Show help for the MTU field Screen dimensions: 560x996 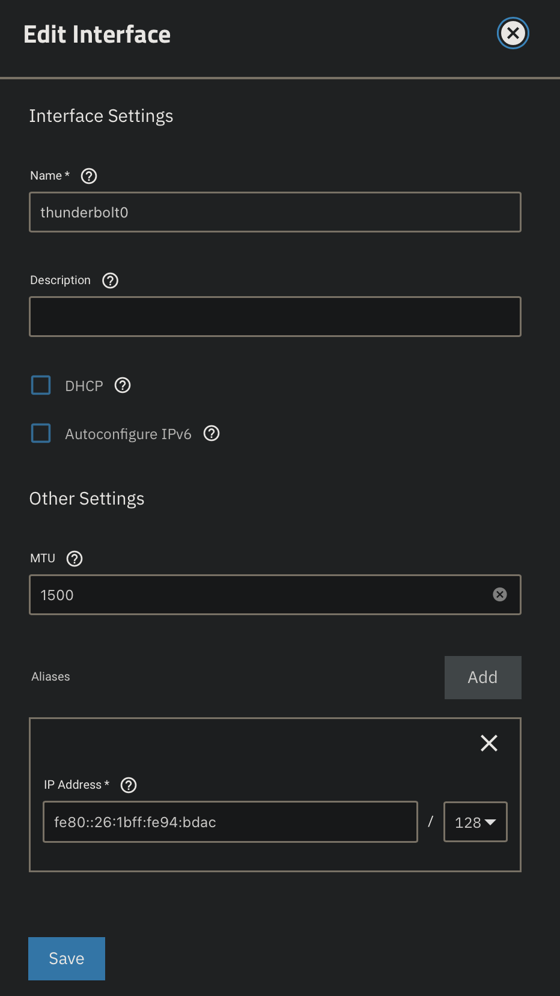tap(75, 559)
